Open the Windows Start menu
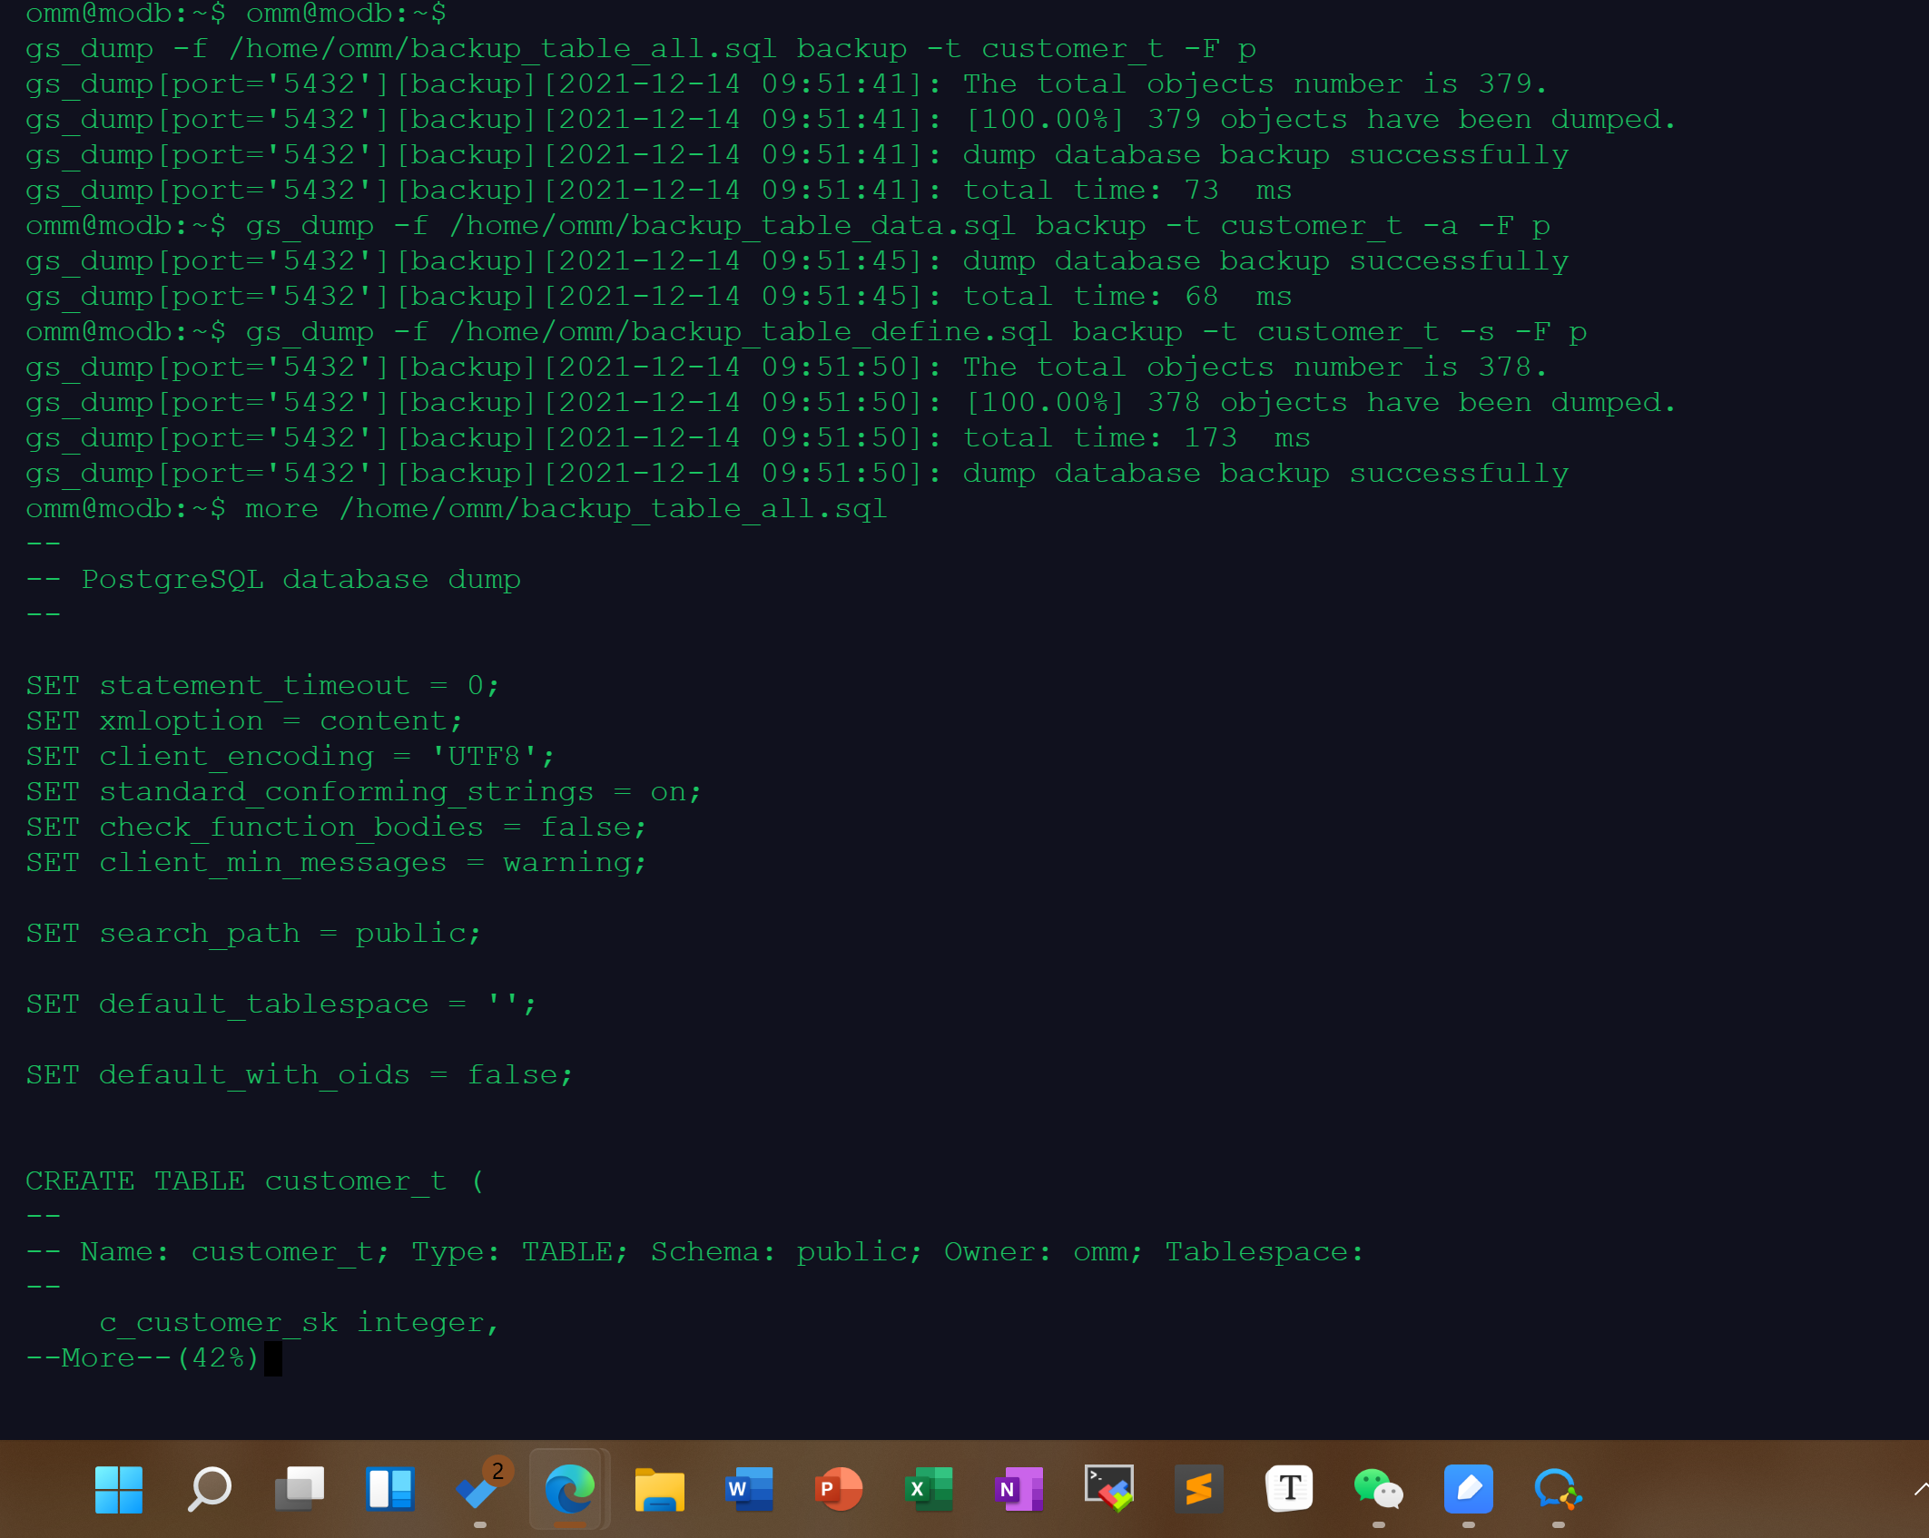Viewport: 1929px width, 1538px height. point(119,1490)
